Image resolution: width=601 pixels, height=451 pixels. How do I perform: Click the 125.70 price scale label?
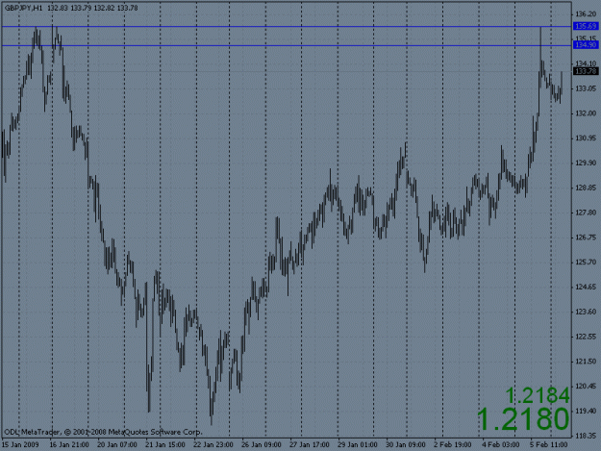click(x=586, y=263)
